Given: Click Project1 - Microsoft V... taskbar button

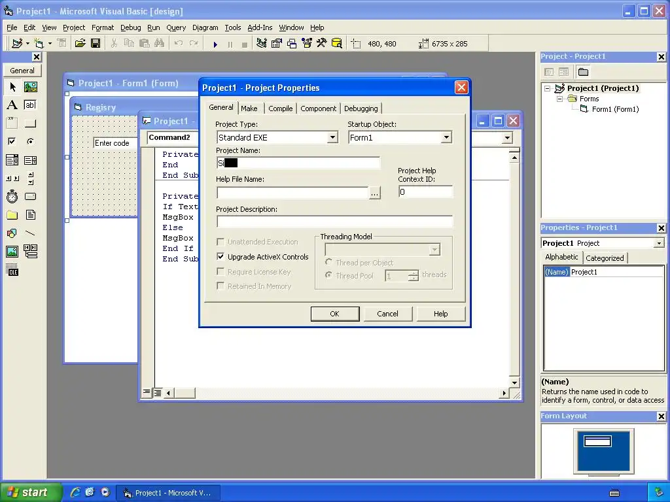Looking at the screenshot, I should (x=168, y=493).
